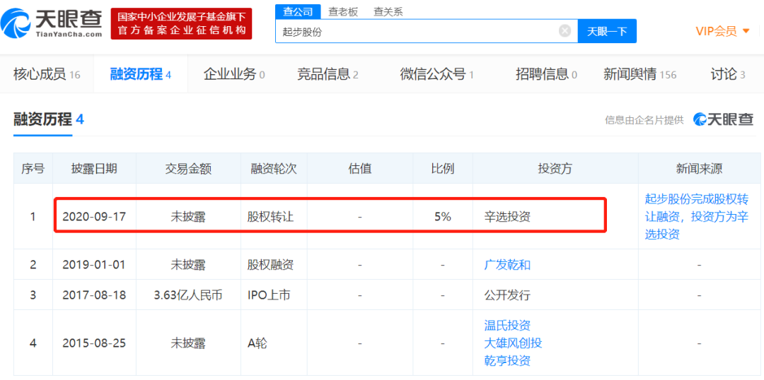Image resolution: width=764 pixels, height=380 pixels.
Task: Click the 信息由企名片提供 note
Action: [644, 119]
